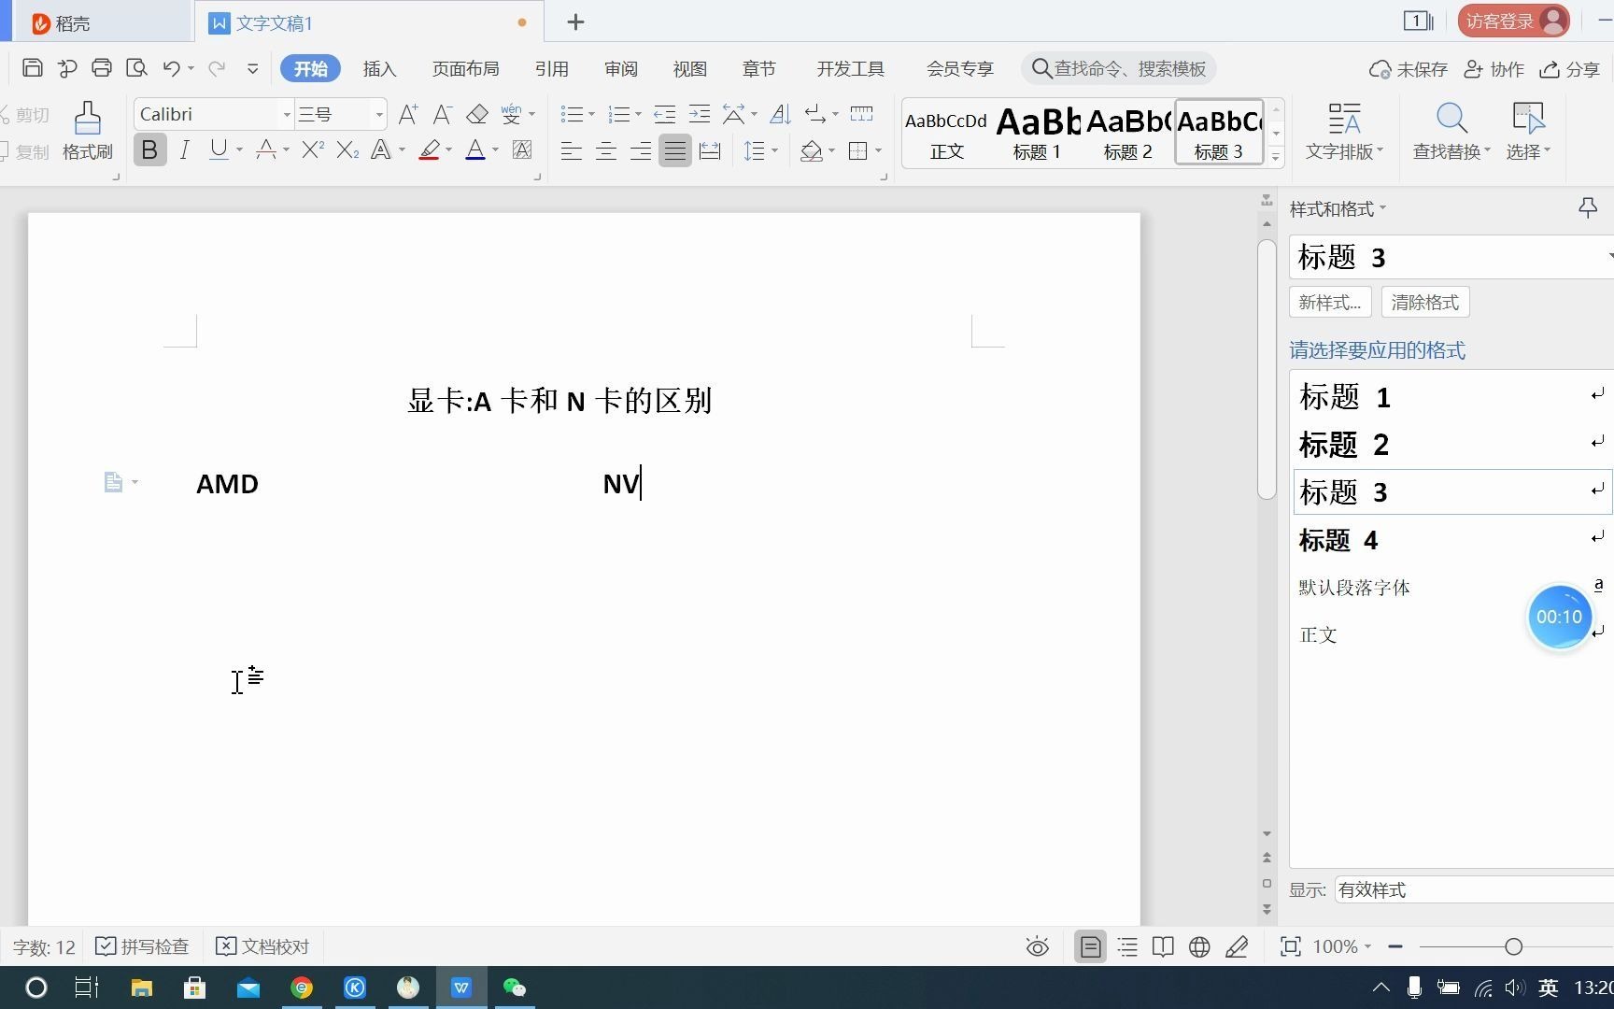This screenshot has height=1009, width=1614.
Task: Open eye protection mode icon in status bar
Action: point(1037,946)
